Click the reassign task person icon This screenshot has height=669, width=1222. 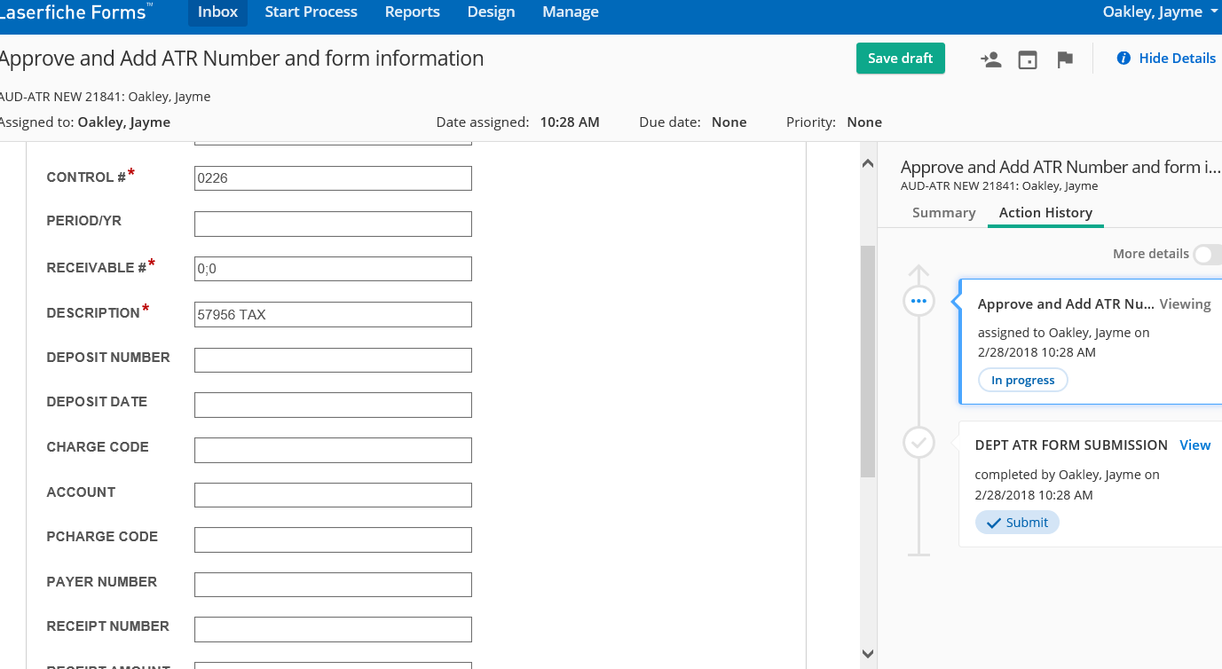pyautogui.click(x=990, y=59)
